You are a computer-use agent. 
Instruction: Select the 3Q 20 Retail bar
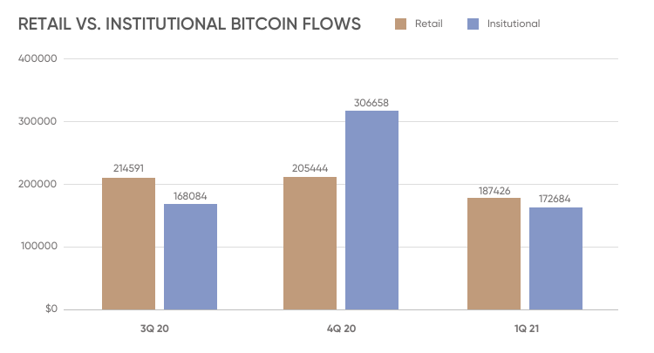128,244
